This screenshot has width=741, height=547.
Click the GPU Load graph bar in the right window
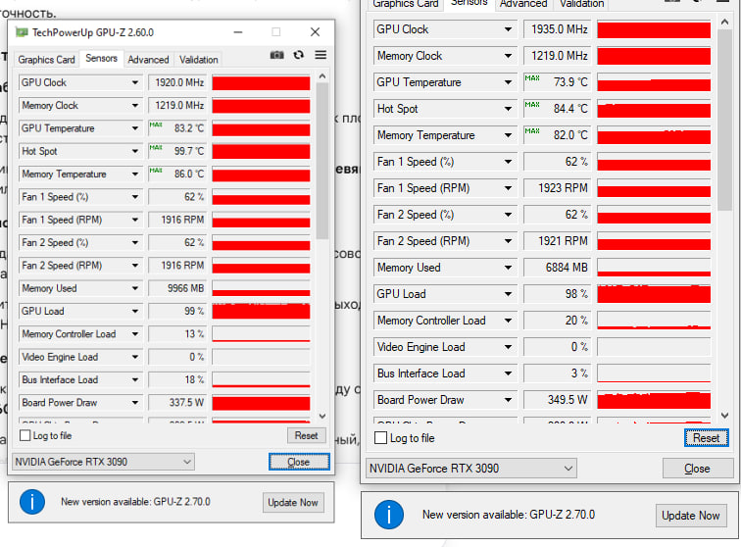coord(654,294)
